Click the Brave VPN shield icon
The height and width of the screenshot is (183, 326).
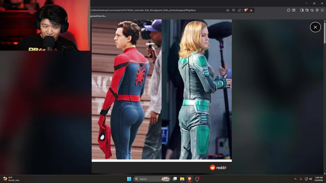coord(317,10)
